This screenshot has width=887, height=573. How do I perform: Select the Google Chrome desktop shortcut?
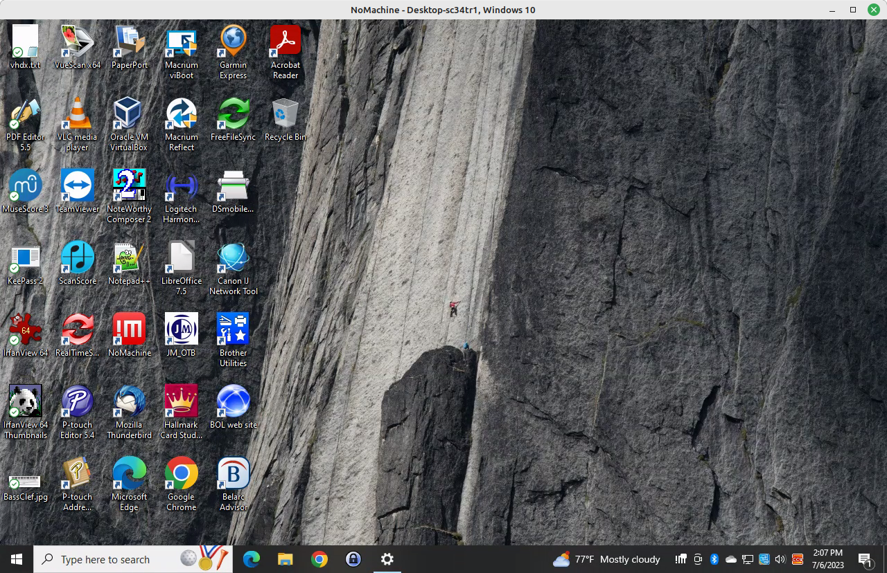point(182,484)
